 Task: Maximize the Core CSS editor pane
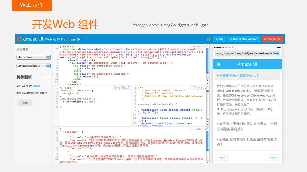pyautogui.click(x=128, y=88)
